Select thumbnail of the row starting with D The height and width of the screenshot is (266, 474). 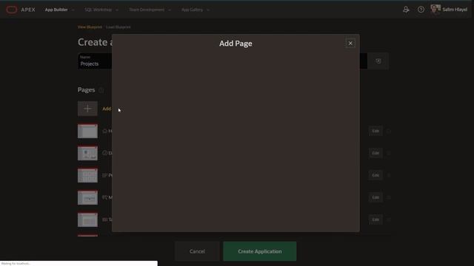(x=87, y=153)
